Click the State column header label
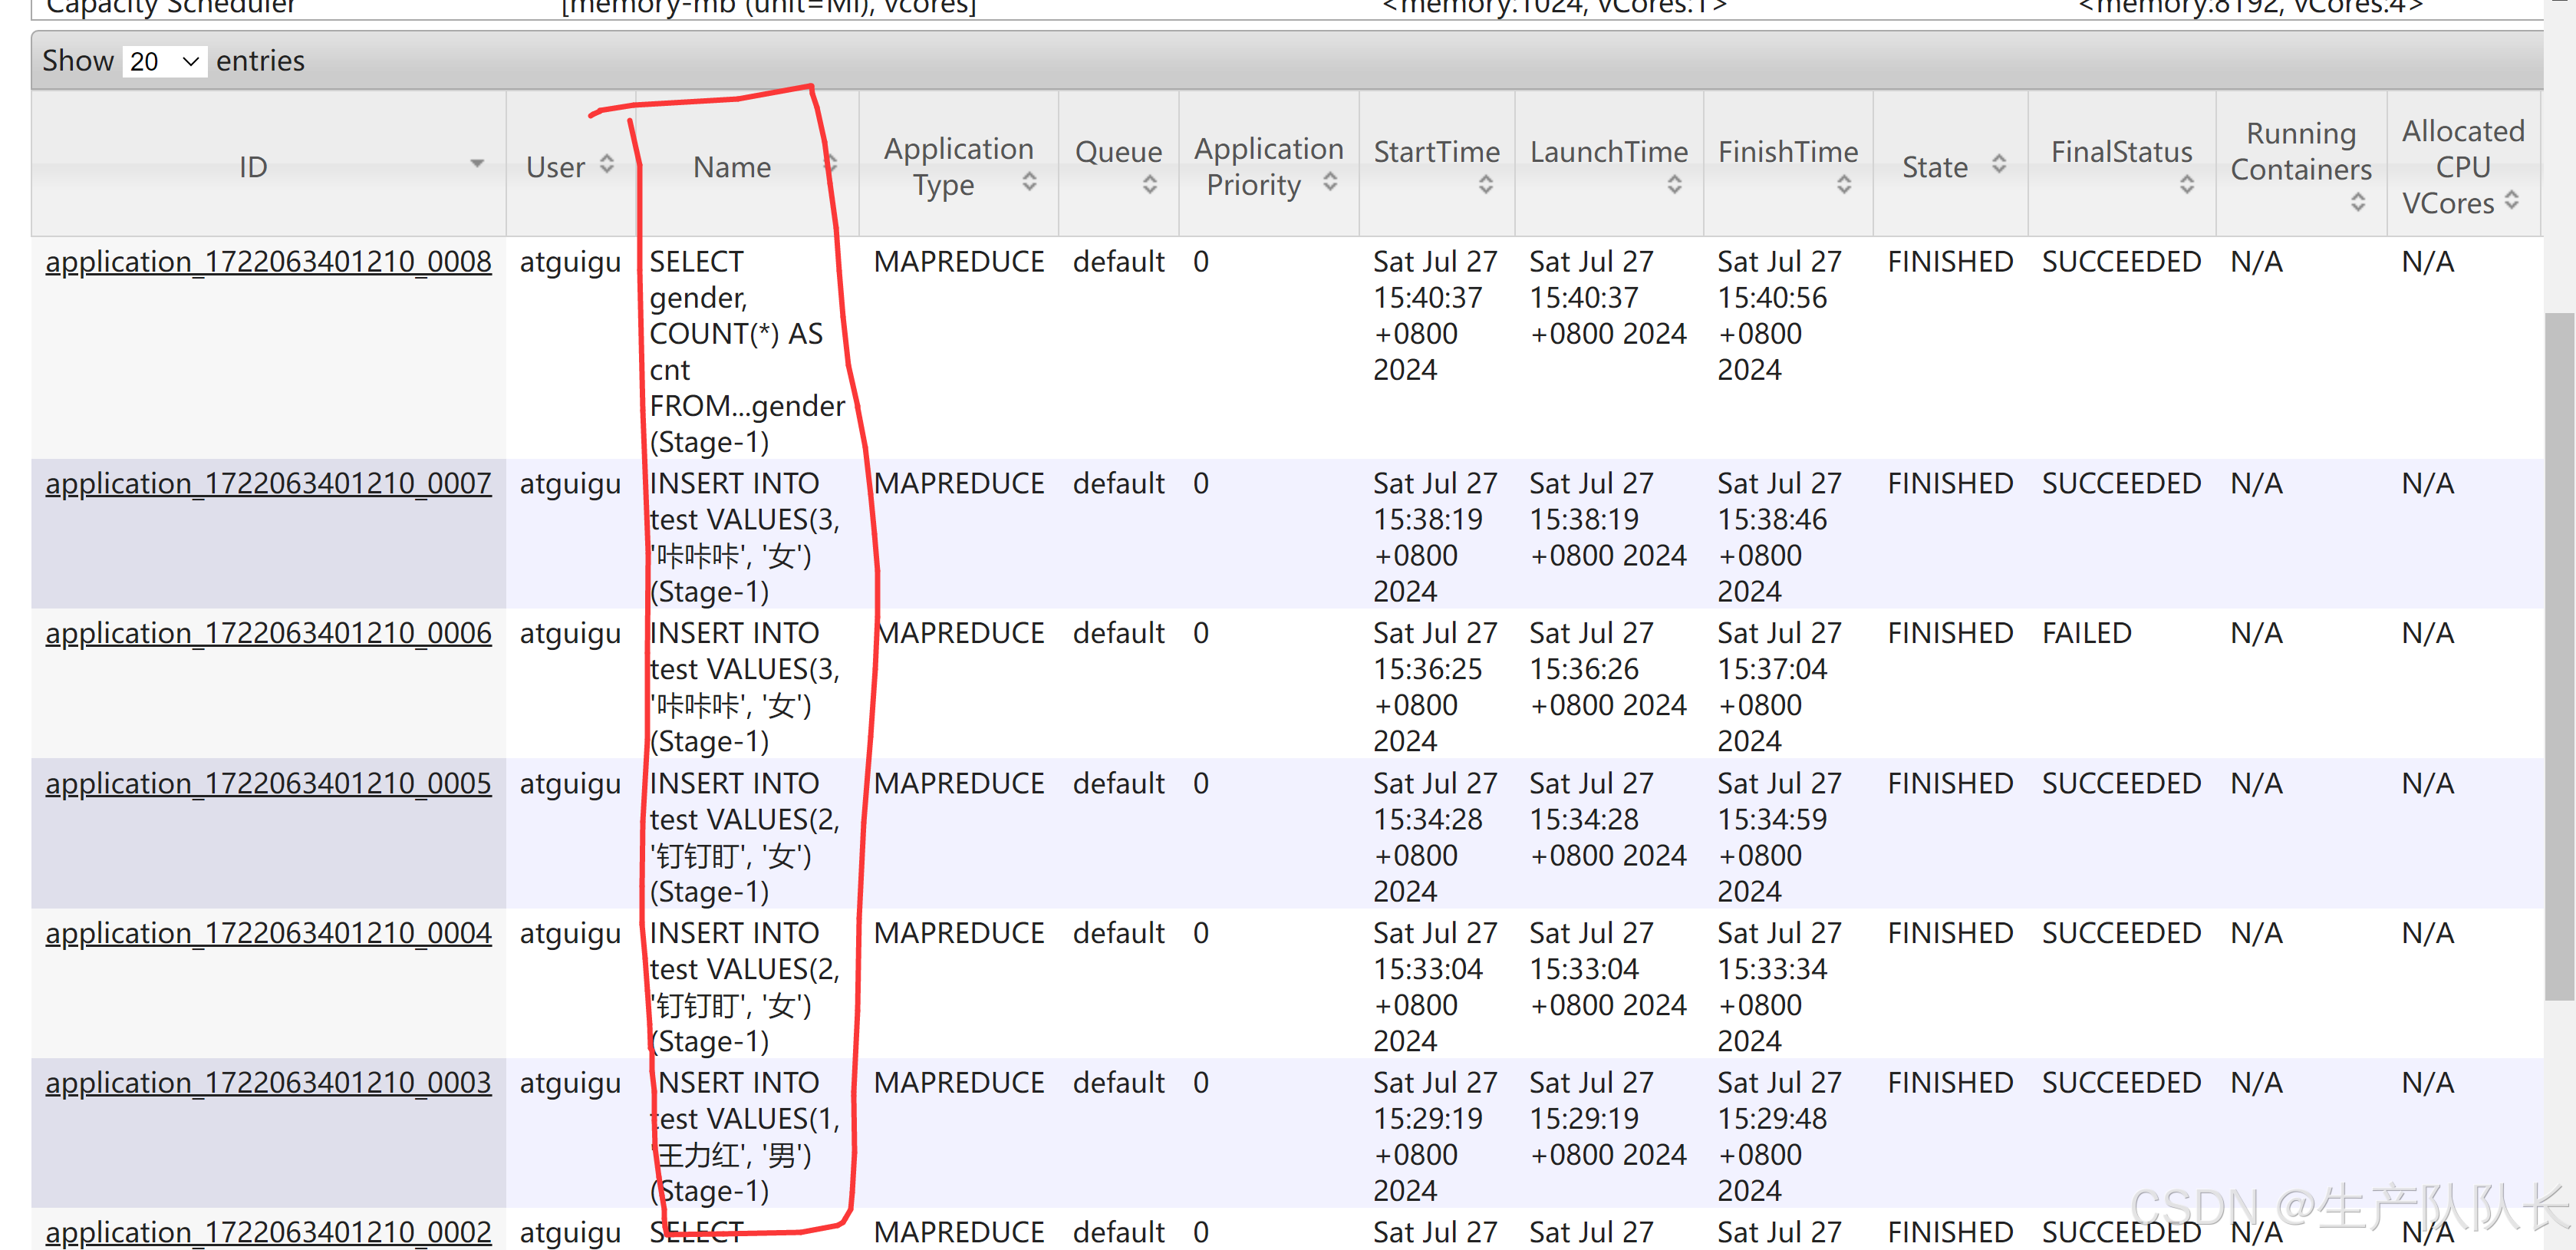The width and height of the screenshot is (2576, 1250). [1934, 167]
